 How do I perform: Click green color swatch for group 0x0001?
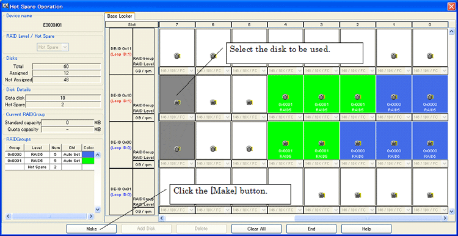tap(88, 161)
